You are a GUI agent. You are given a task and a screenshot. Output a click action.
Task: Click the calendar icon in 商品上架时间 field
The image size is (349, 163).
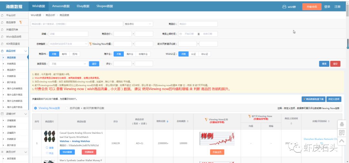181,34
